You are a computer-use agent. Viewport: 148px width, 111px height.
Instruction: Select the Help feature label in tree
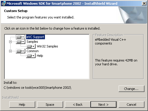tap(40, 56)
